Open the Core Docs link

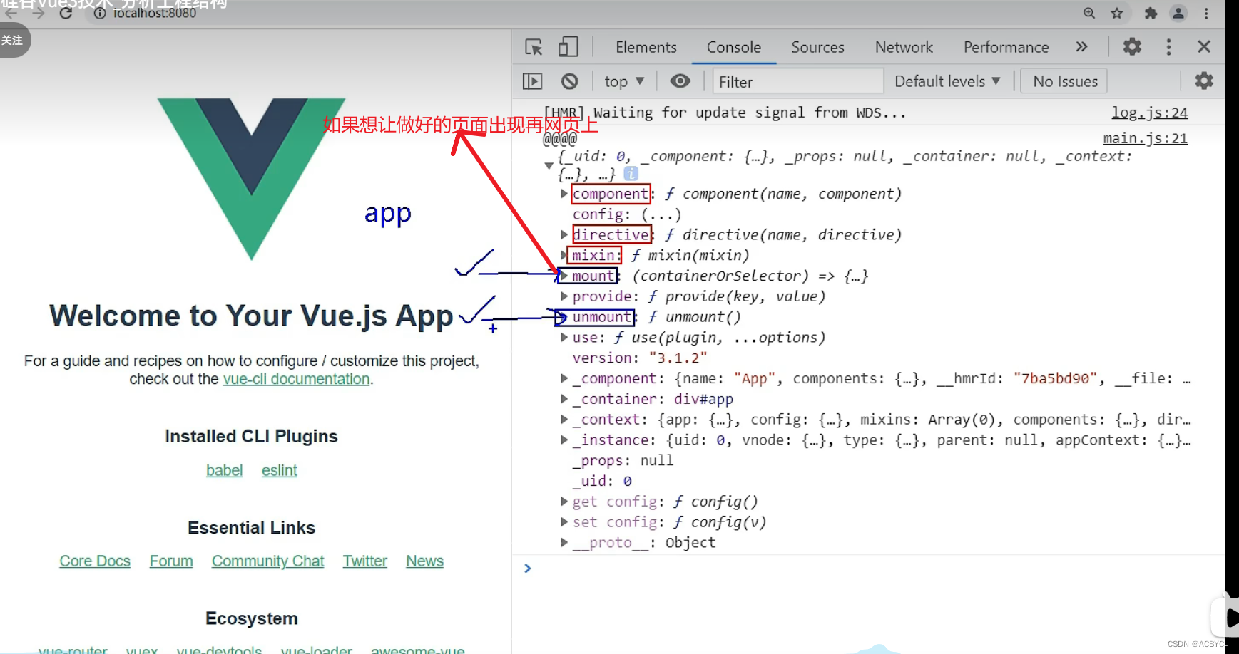click(95, 561)
